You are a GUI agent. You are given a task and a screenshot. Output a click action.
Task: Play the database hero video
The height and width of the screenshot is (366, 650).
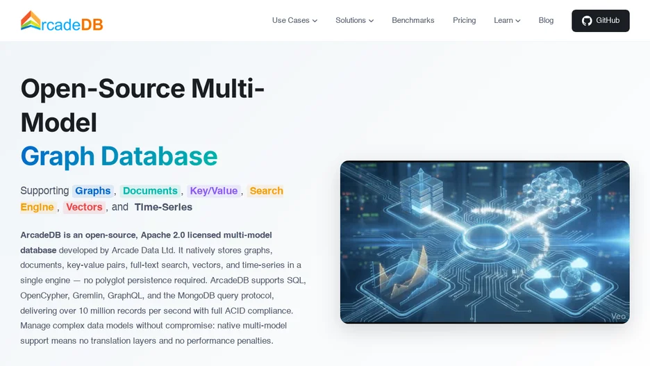click(x=485, y=242)
